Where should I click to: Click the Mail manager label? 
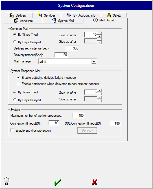click(x=23, y=61)
